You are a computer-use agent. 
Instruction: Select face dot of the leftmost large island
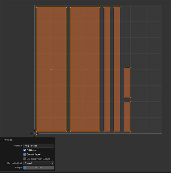click(51, 70)
